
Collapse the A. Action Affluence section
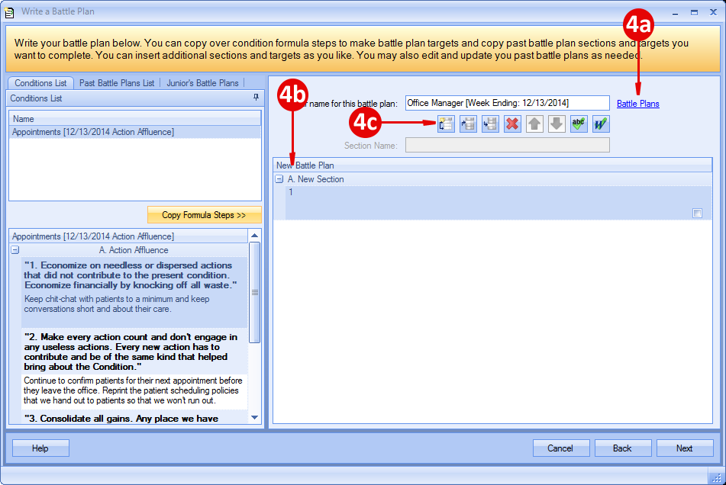point(15,250)
